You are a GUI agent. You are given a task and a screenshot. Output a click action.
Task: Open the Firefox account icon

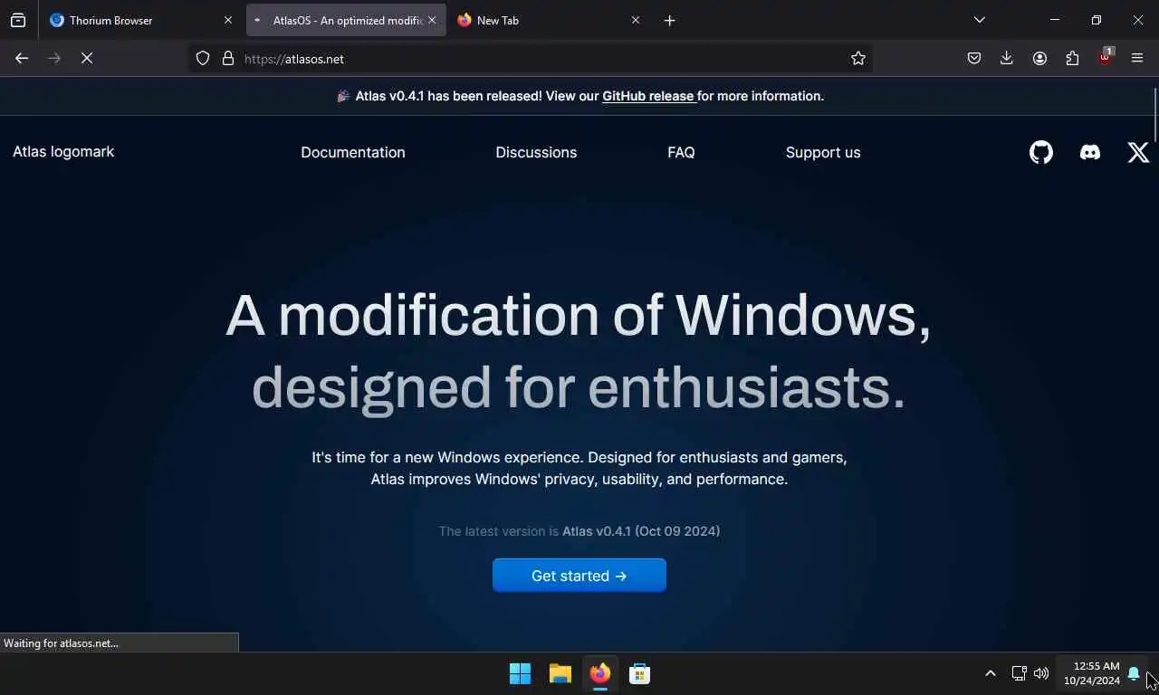pos(1039,58)
